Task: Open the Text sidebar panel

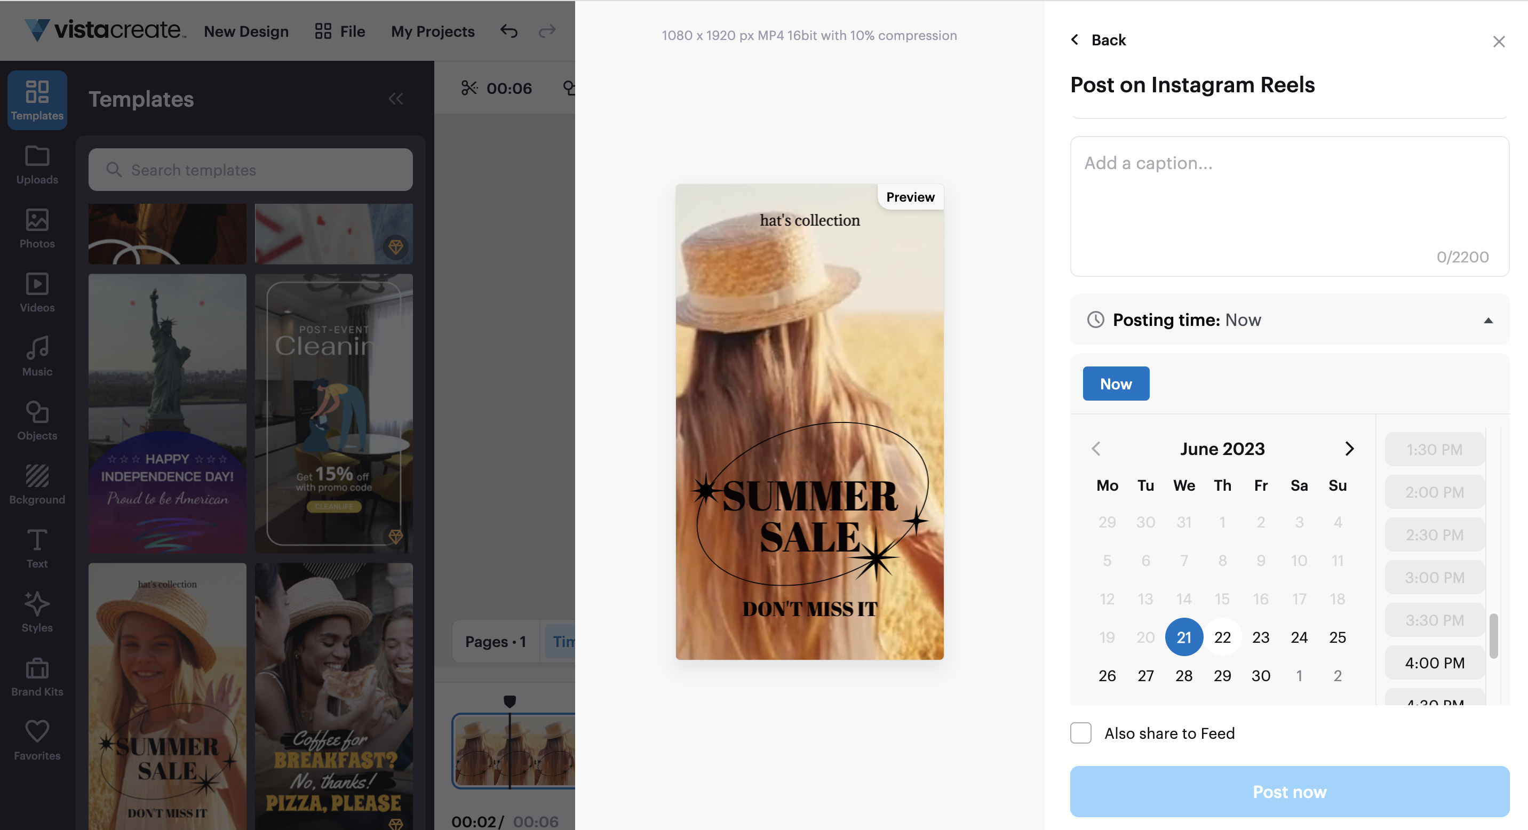Action: tap(37, 548)
